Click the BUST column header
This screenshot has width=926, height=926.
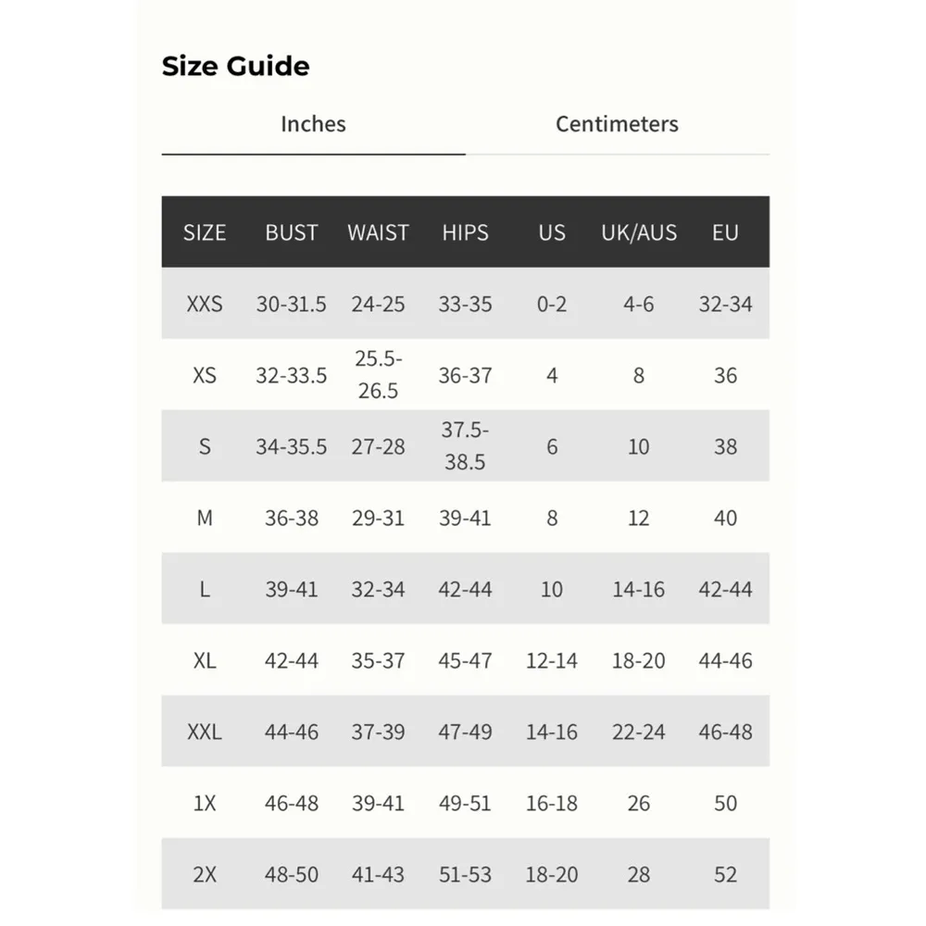[x=292, y=232]
